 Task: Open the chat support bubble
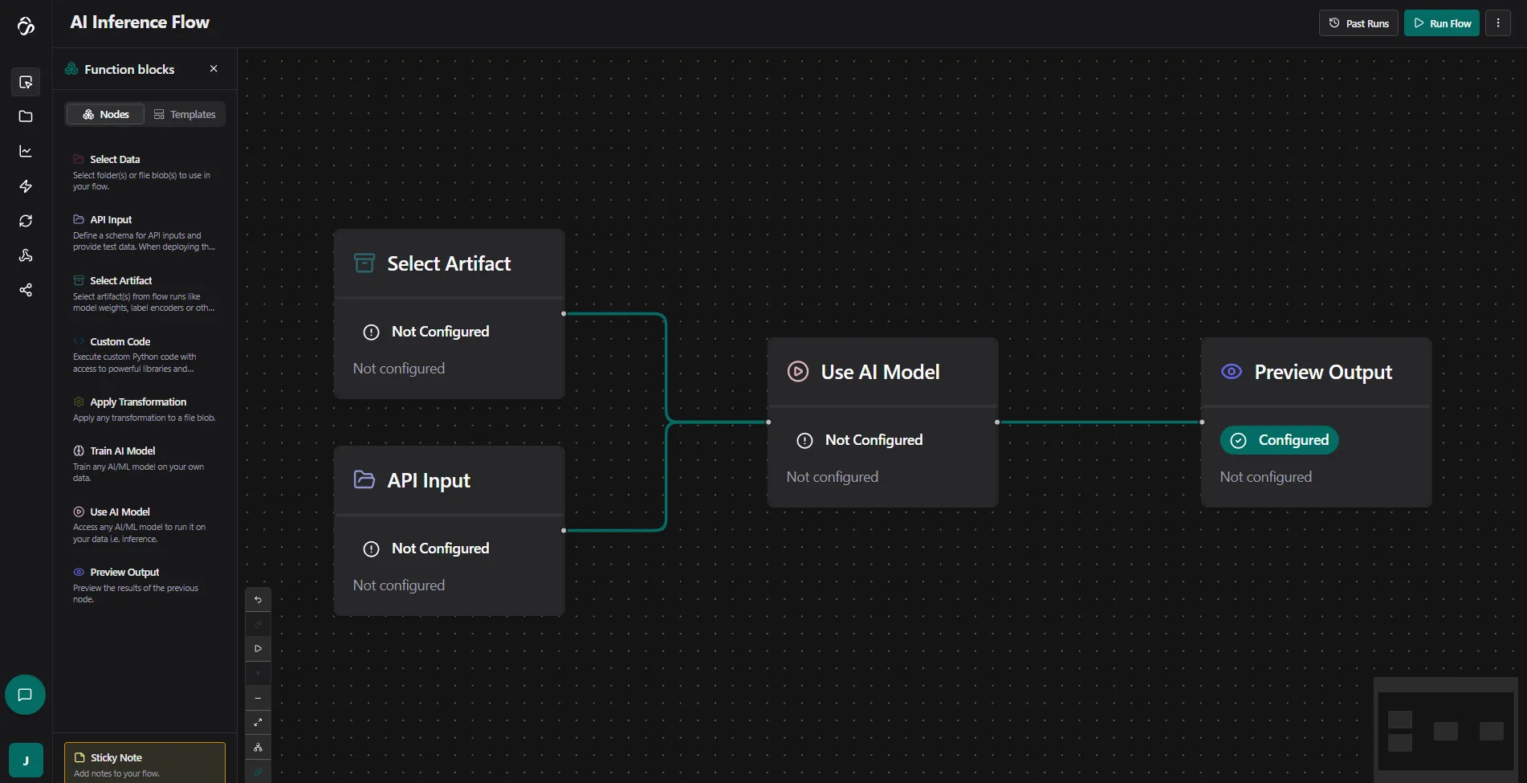(25, 695)
